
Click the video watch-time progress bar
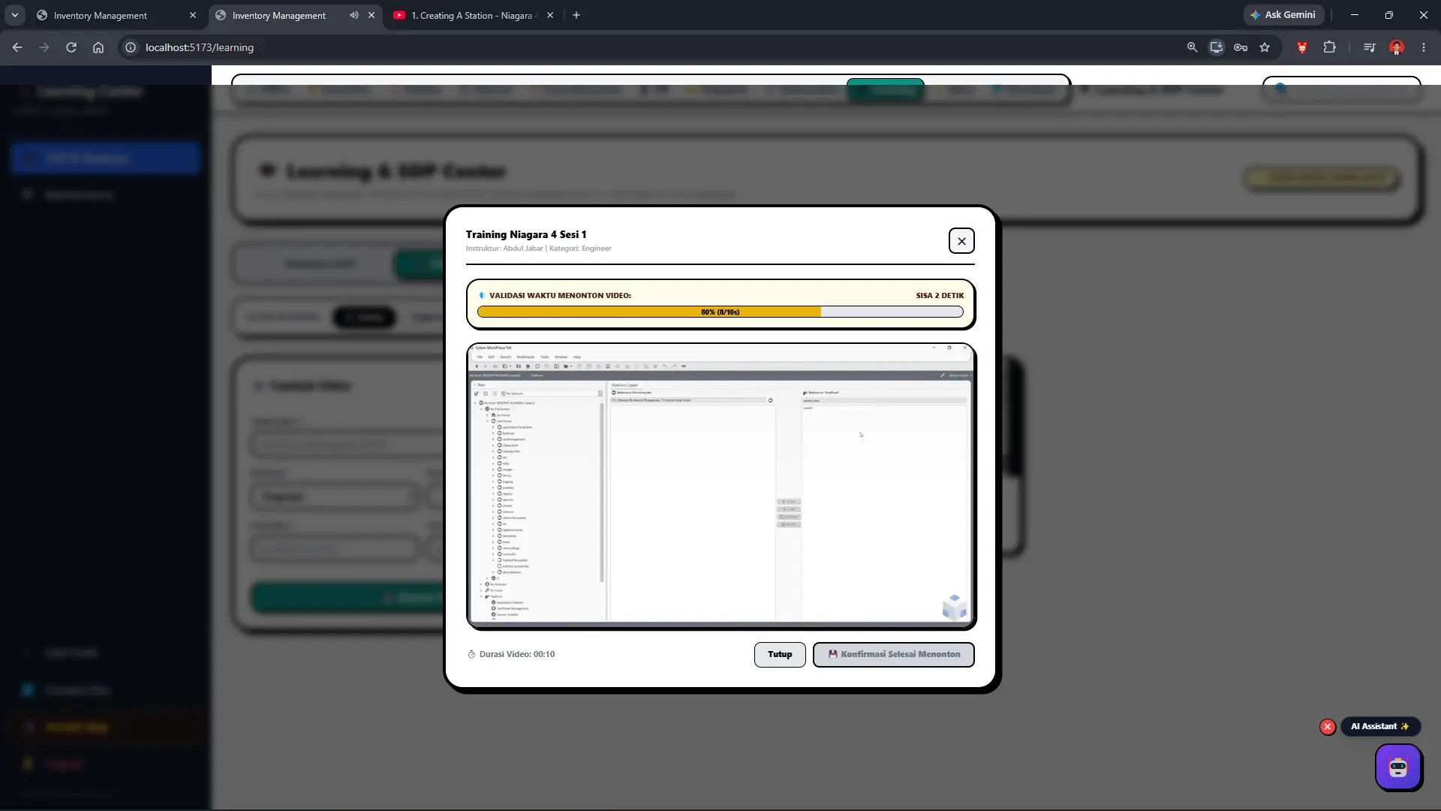tap(720, 312)
